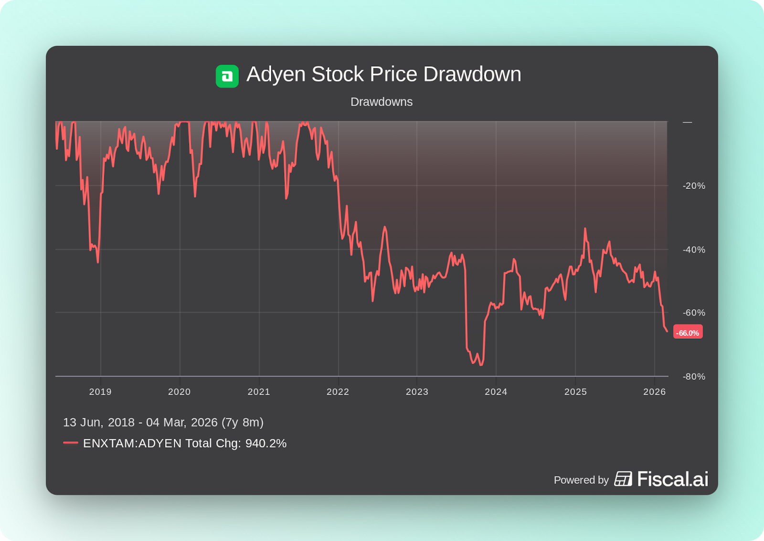This screenshot has height=541, width=764.
Task: Click the 2021 x-axis label
Action: pyautogui.click(x=259, y=392)
